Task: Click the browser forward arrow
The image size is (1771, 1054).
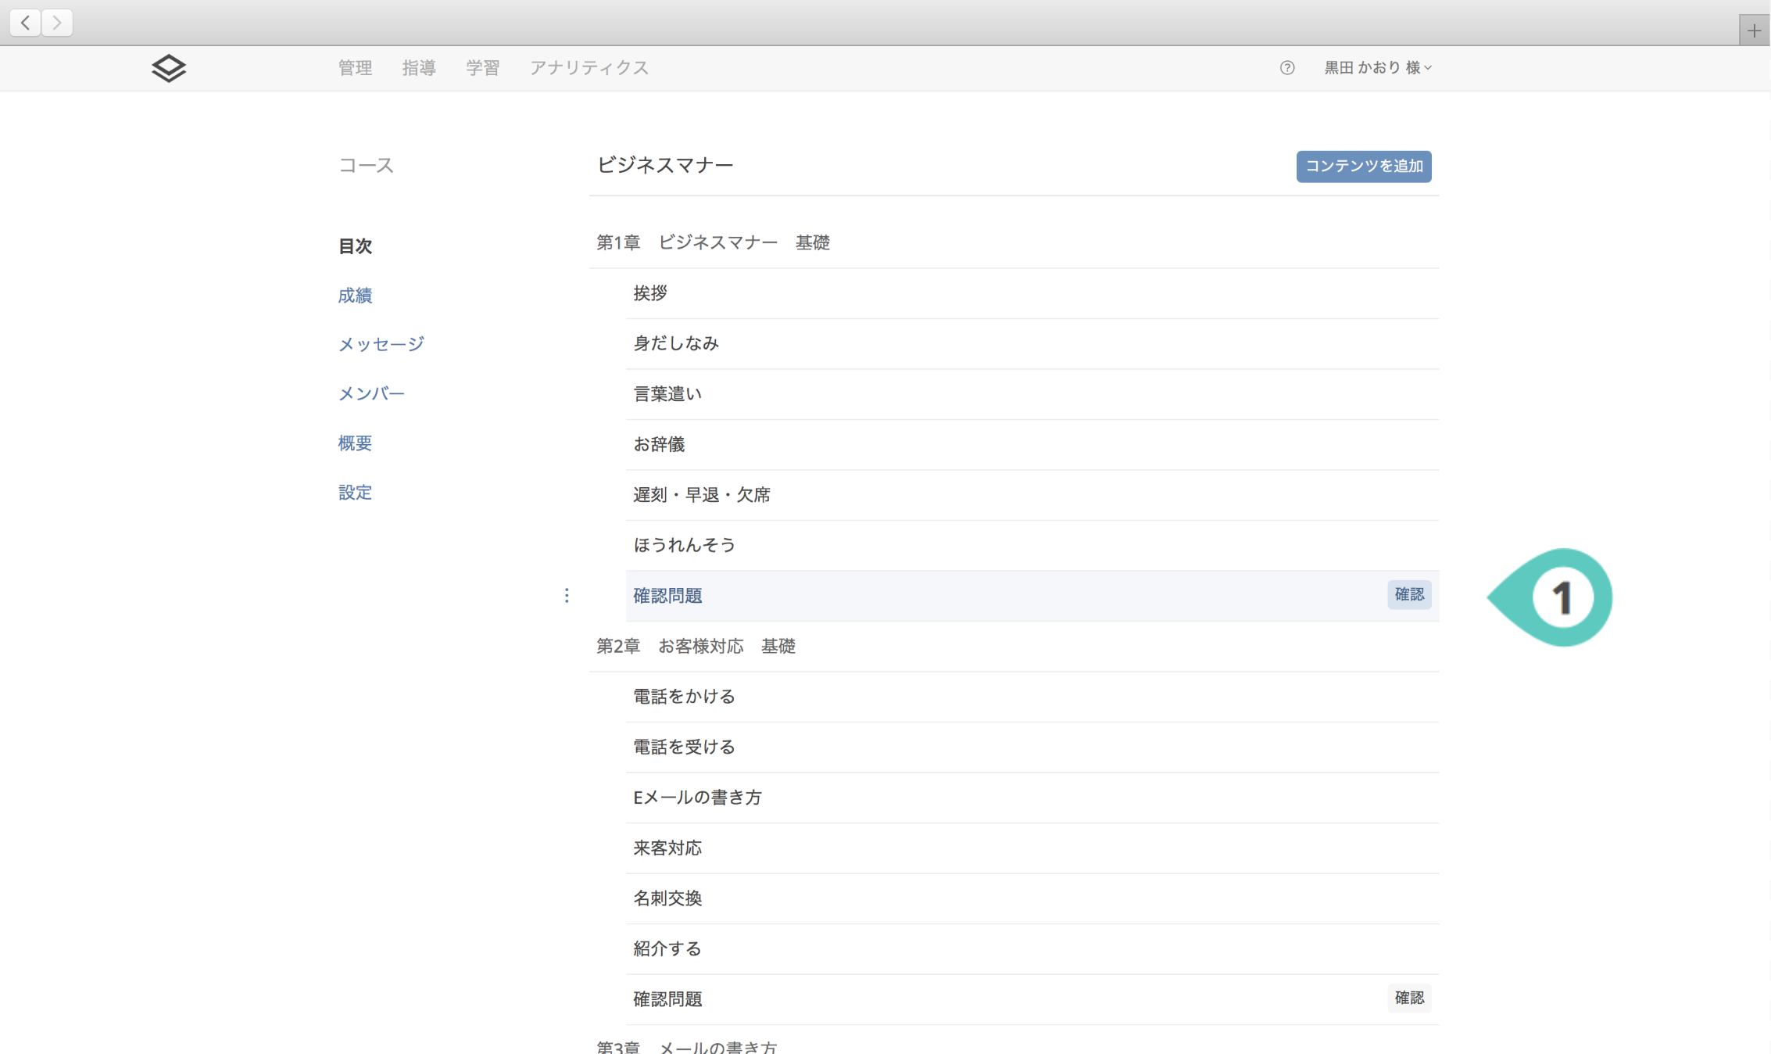Action: point(57,23)
